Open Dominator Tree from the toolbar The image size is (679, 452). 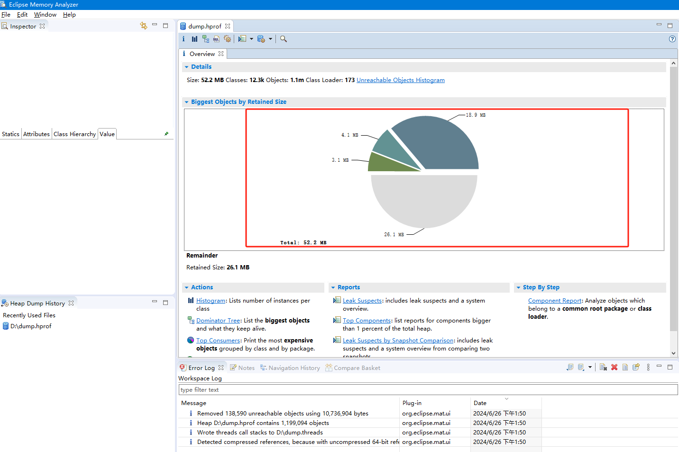pyautogui.click(x=205, y=39)
